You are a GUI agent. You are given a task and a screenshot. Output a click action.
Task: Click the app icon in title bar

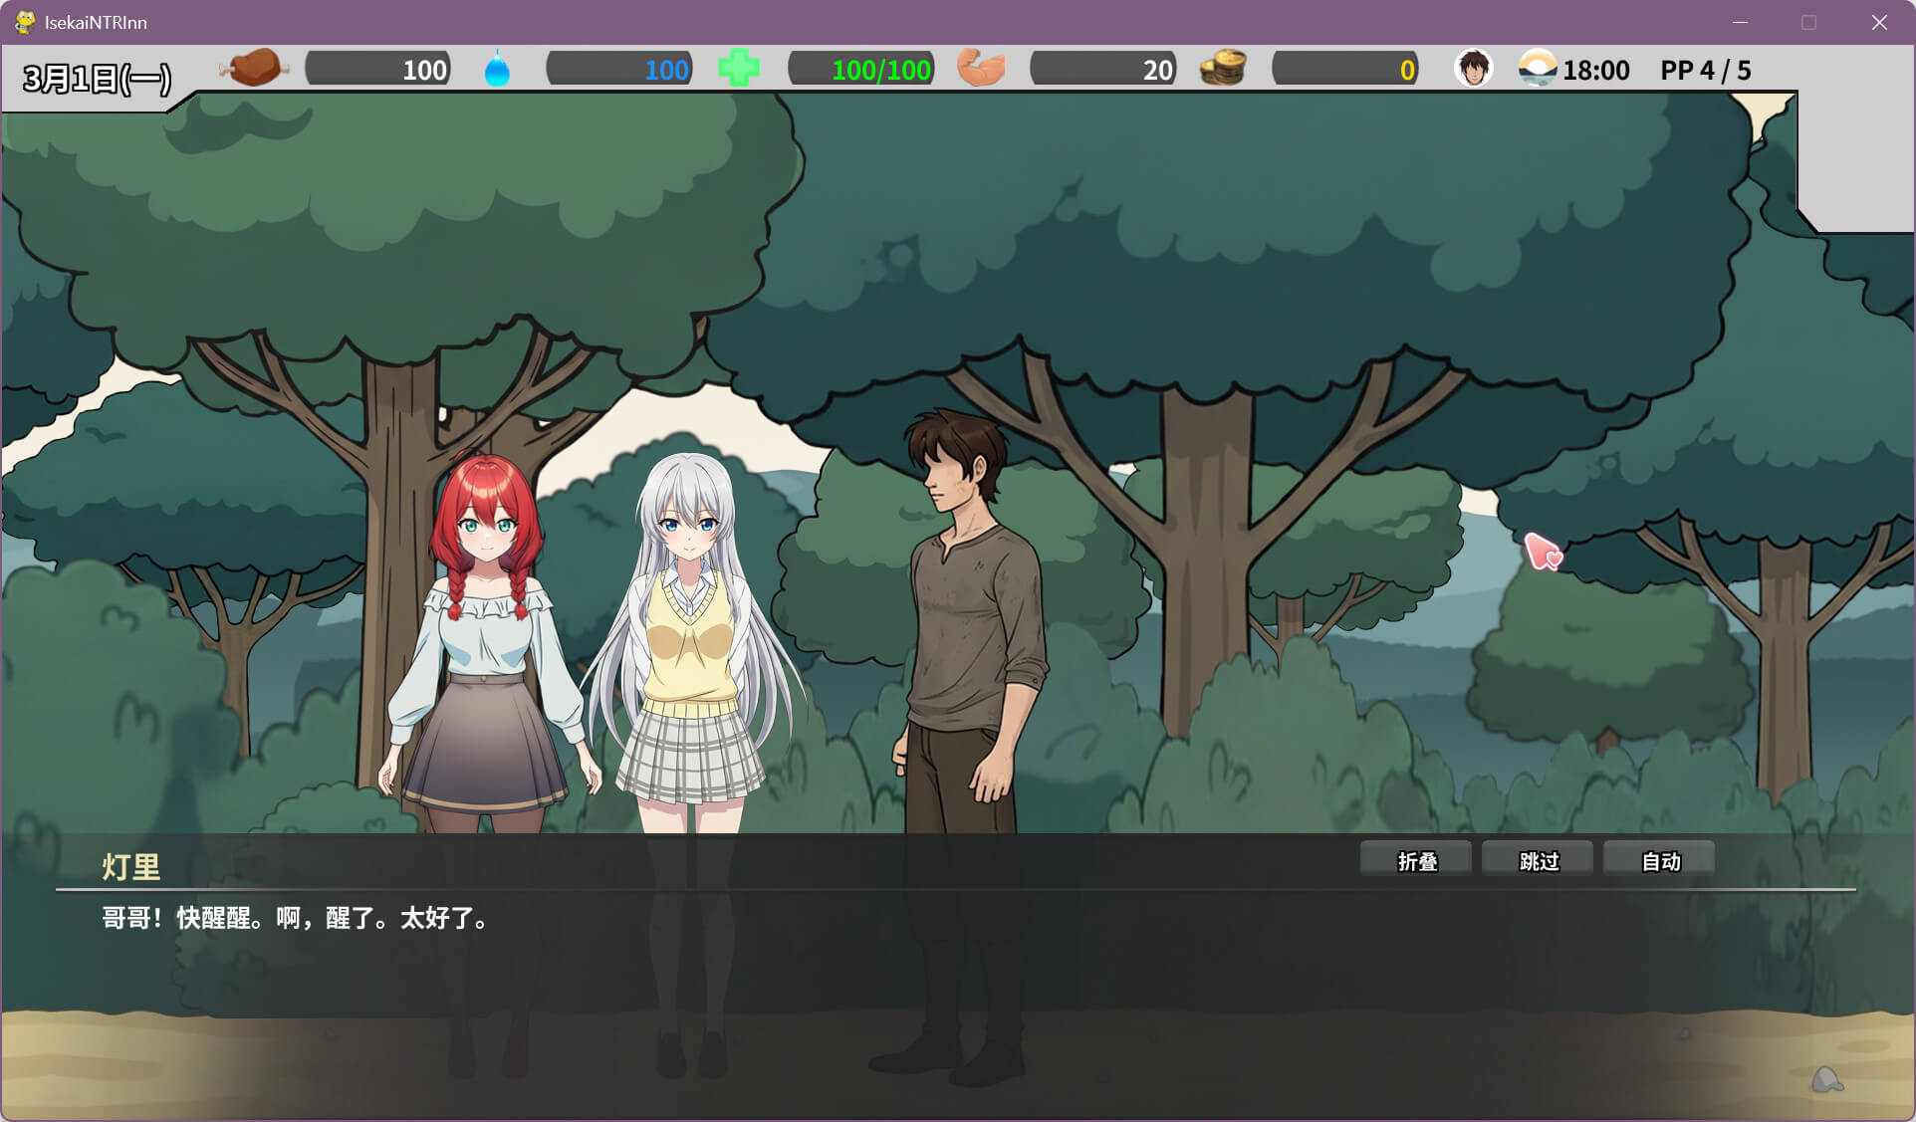24,22
